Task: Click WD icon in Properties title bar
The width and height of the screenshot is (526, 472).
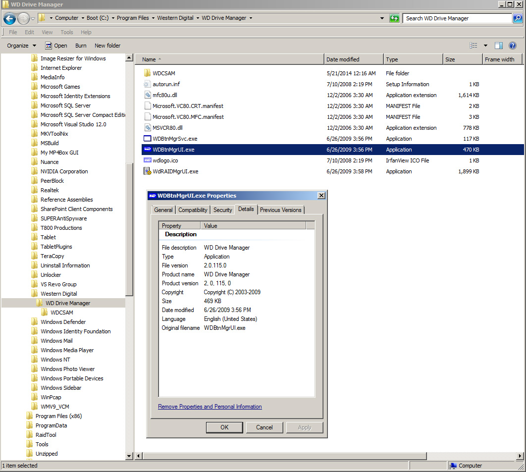Action: click(153, 196)
